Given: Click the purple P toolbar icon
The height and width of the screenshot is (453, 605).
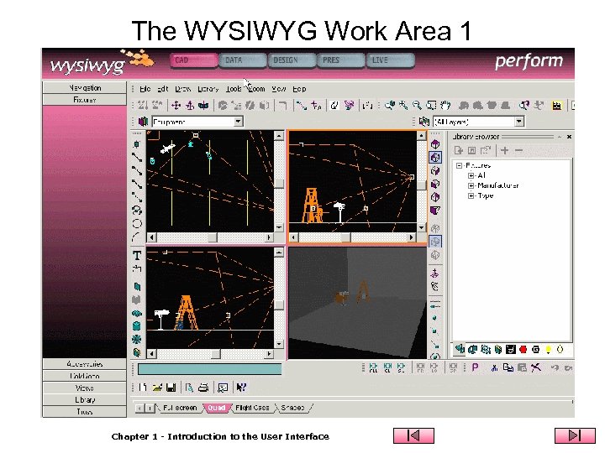Looking at the screenshot, I should pyautogui.click(x=475, y=368).
